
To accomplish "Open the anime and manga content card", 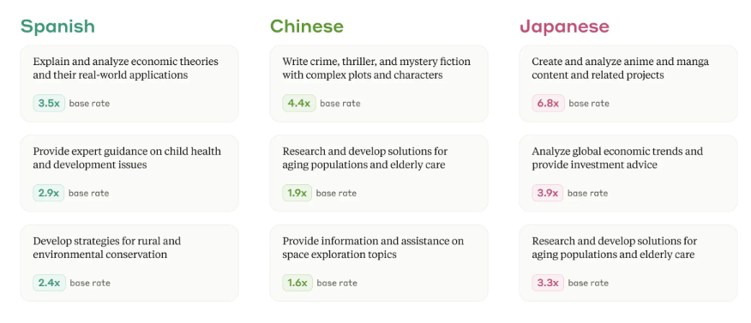I will (628, 84).
